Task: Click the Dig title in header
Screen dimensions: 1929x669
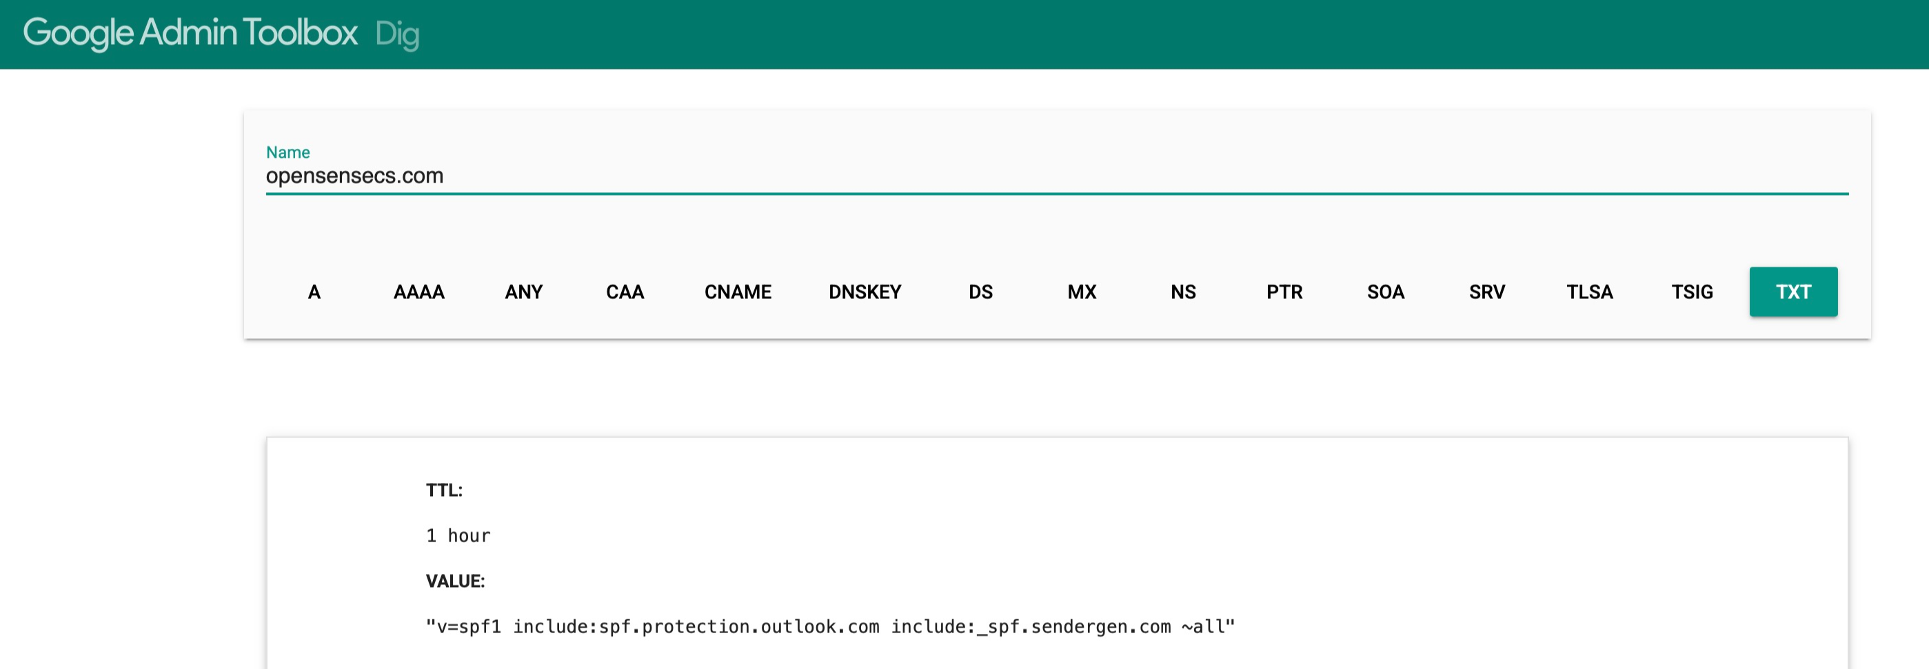Action: point(397,34)
